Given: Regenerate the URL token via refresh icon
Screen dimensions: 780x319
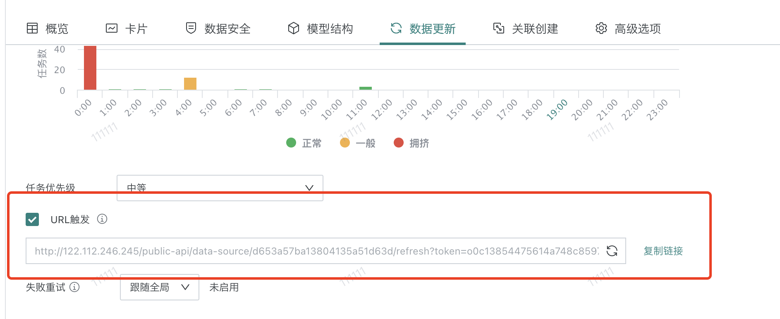Looking at the screenshot, I should coord(612,251).
